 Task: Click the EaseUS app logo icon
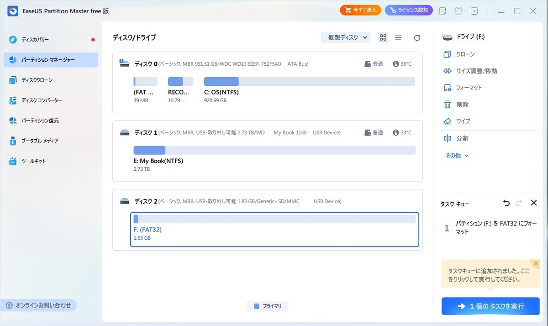click(x=13, y=11)
